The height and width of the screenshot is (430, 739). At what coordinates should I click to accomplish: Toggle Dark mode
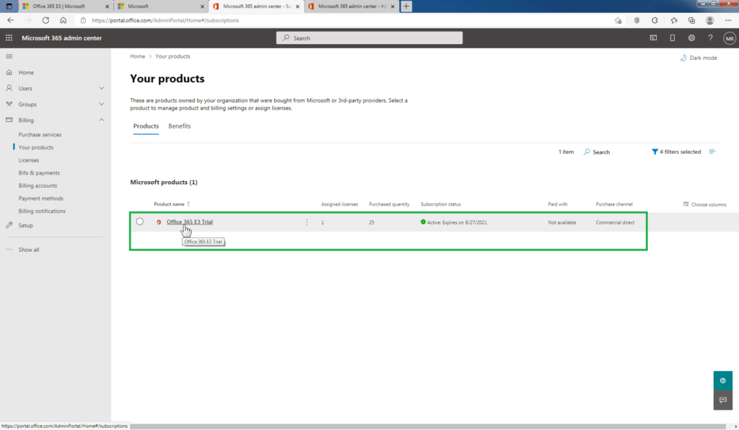coord(699,58)
